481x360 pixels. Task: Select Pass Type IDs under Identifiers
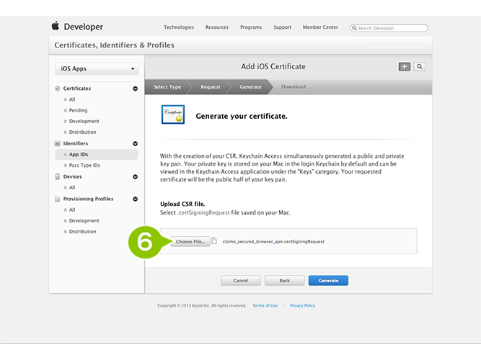[84, 166]
